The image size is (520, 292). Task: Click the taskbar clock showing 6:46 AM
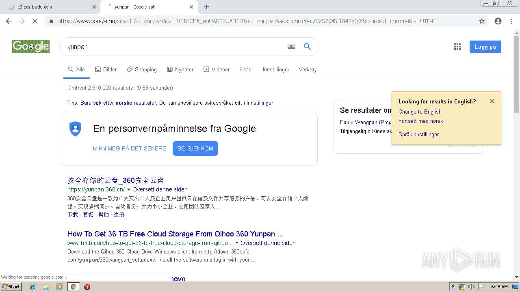click(x=499, y=287)
